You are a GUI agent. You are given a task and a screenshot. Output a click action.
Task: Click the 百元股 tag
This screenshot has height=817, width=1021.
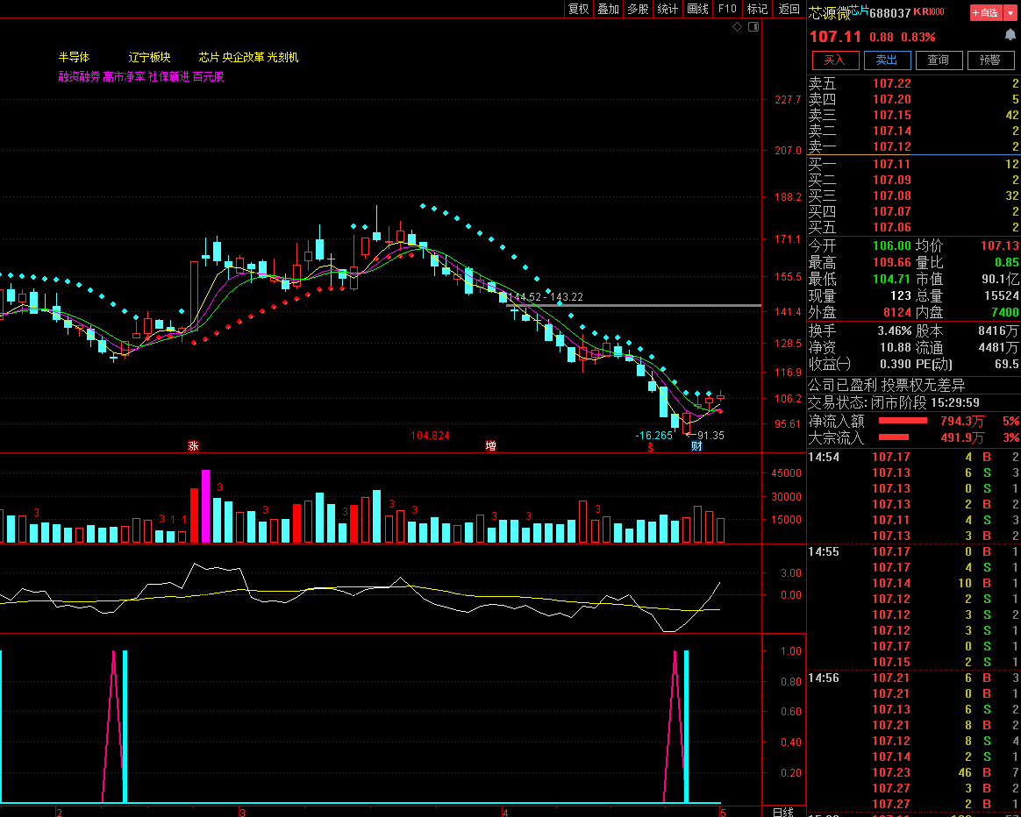pyautogui.click(x=209, y=77)
